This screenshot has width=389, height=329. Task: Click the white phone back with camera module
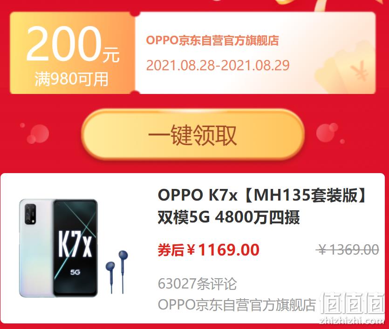click(36, 248)
